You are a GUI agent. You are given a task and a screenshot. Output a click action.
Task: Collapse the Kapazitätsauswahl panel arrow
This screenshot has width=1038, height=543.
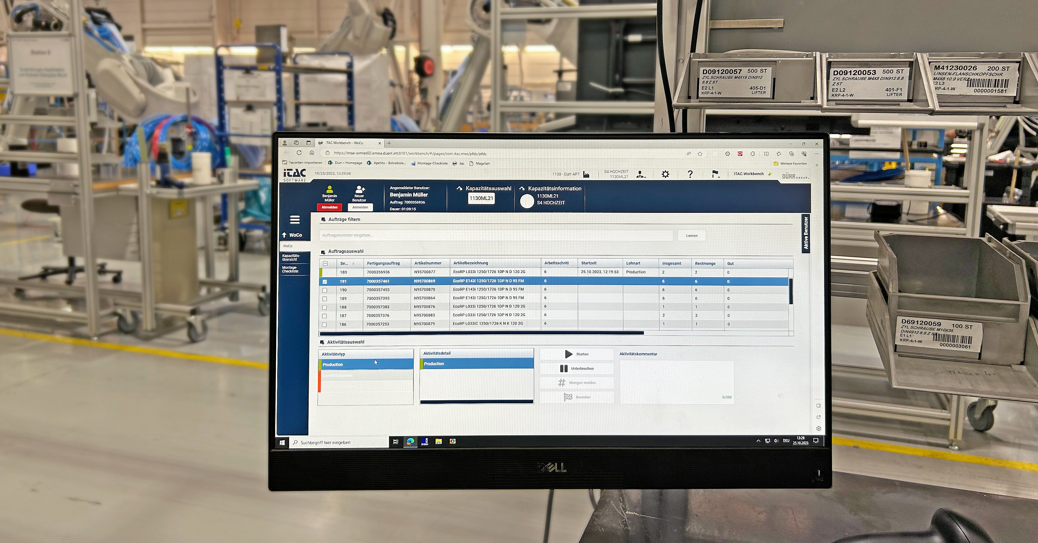[459, 189]
